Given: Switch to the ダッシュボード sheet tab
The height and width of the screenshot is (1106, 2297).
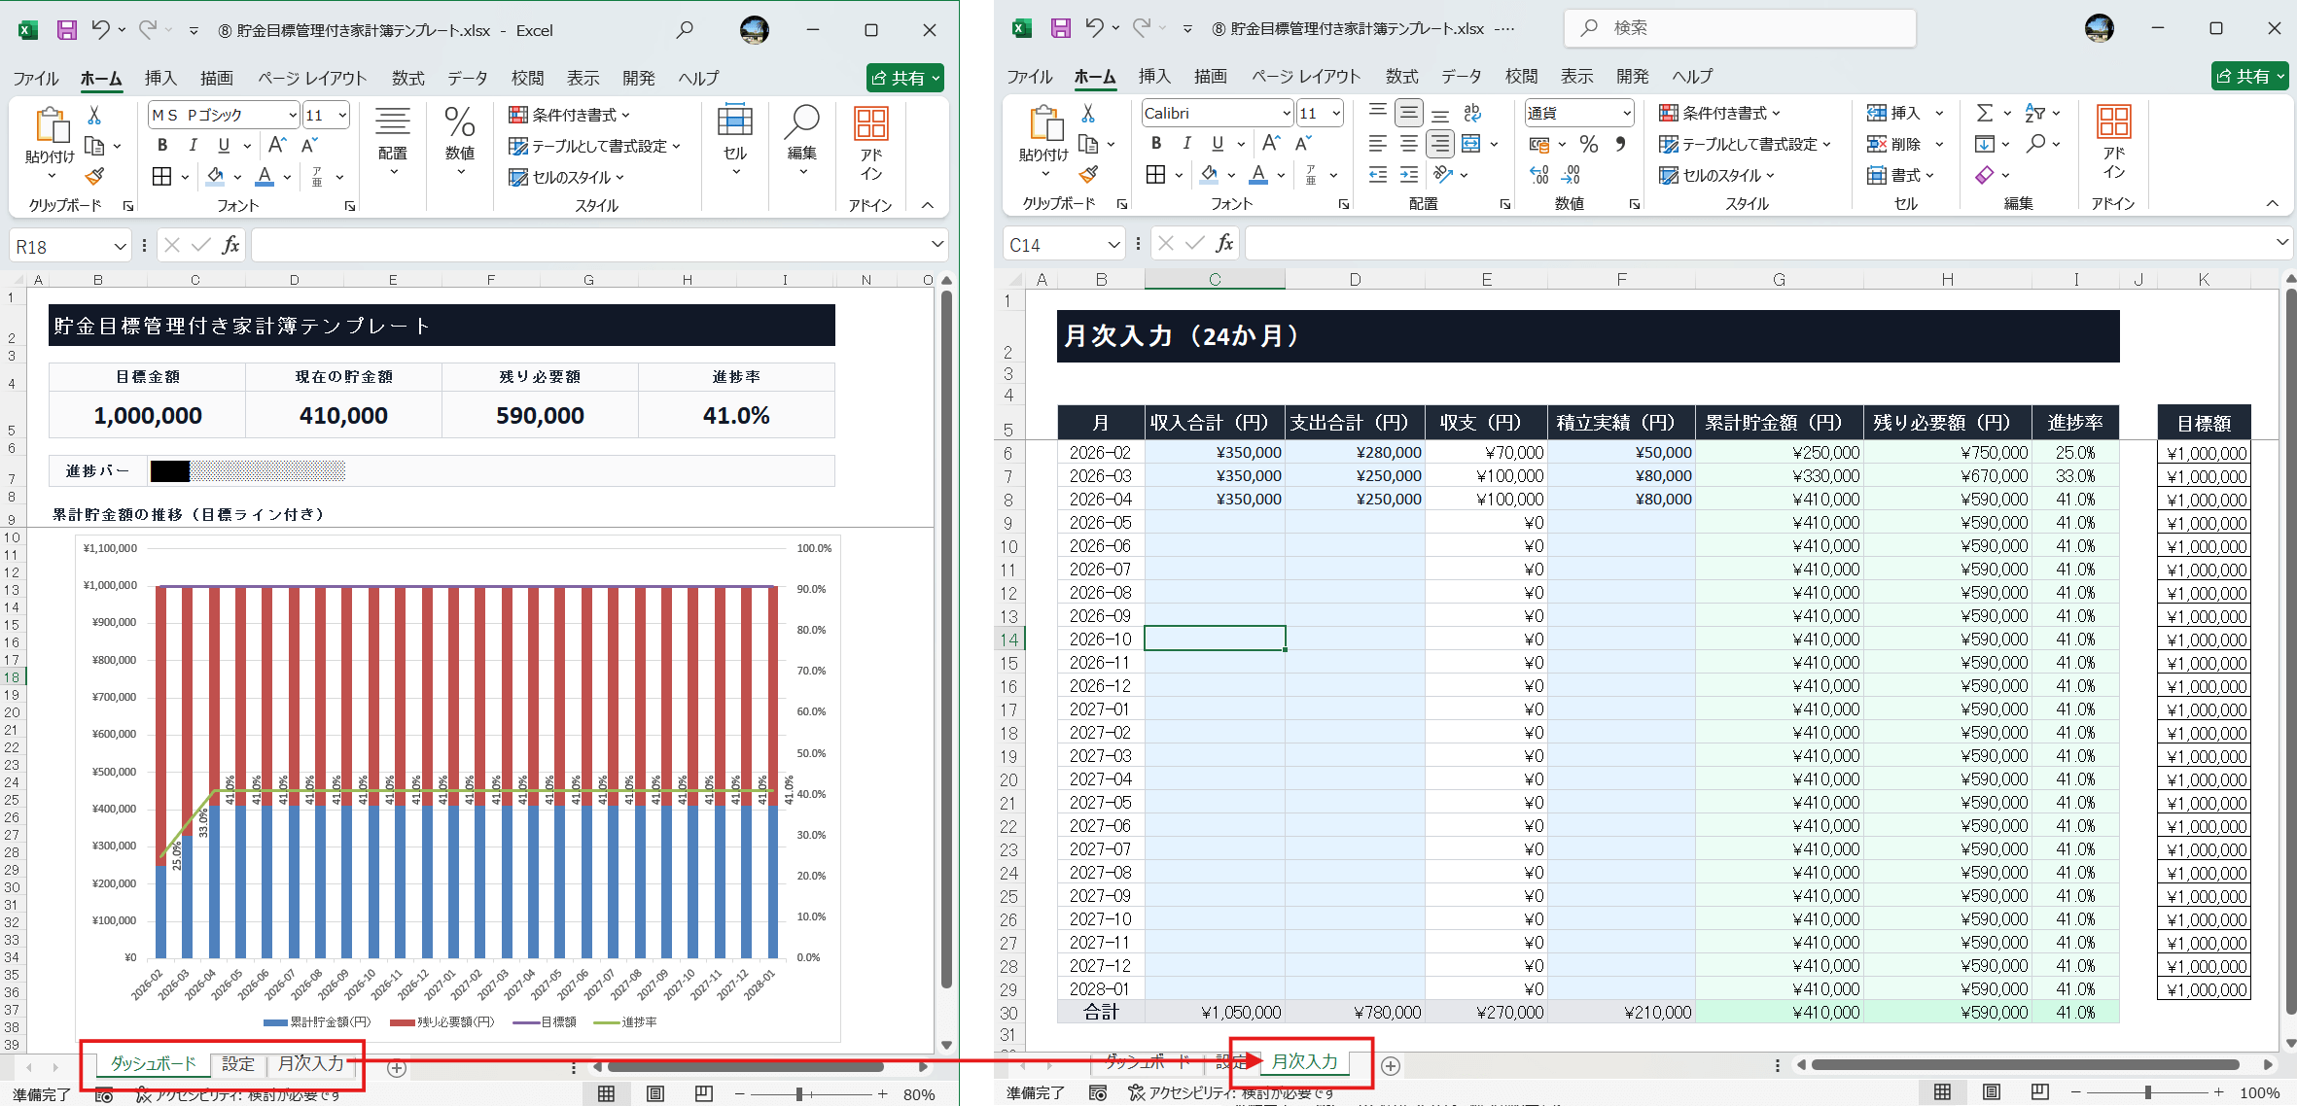Looking at the screenshot, I should [153, 1063].
